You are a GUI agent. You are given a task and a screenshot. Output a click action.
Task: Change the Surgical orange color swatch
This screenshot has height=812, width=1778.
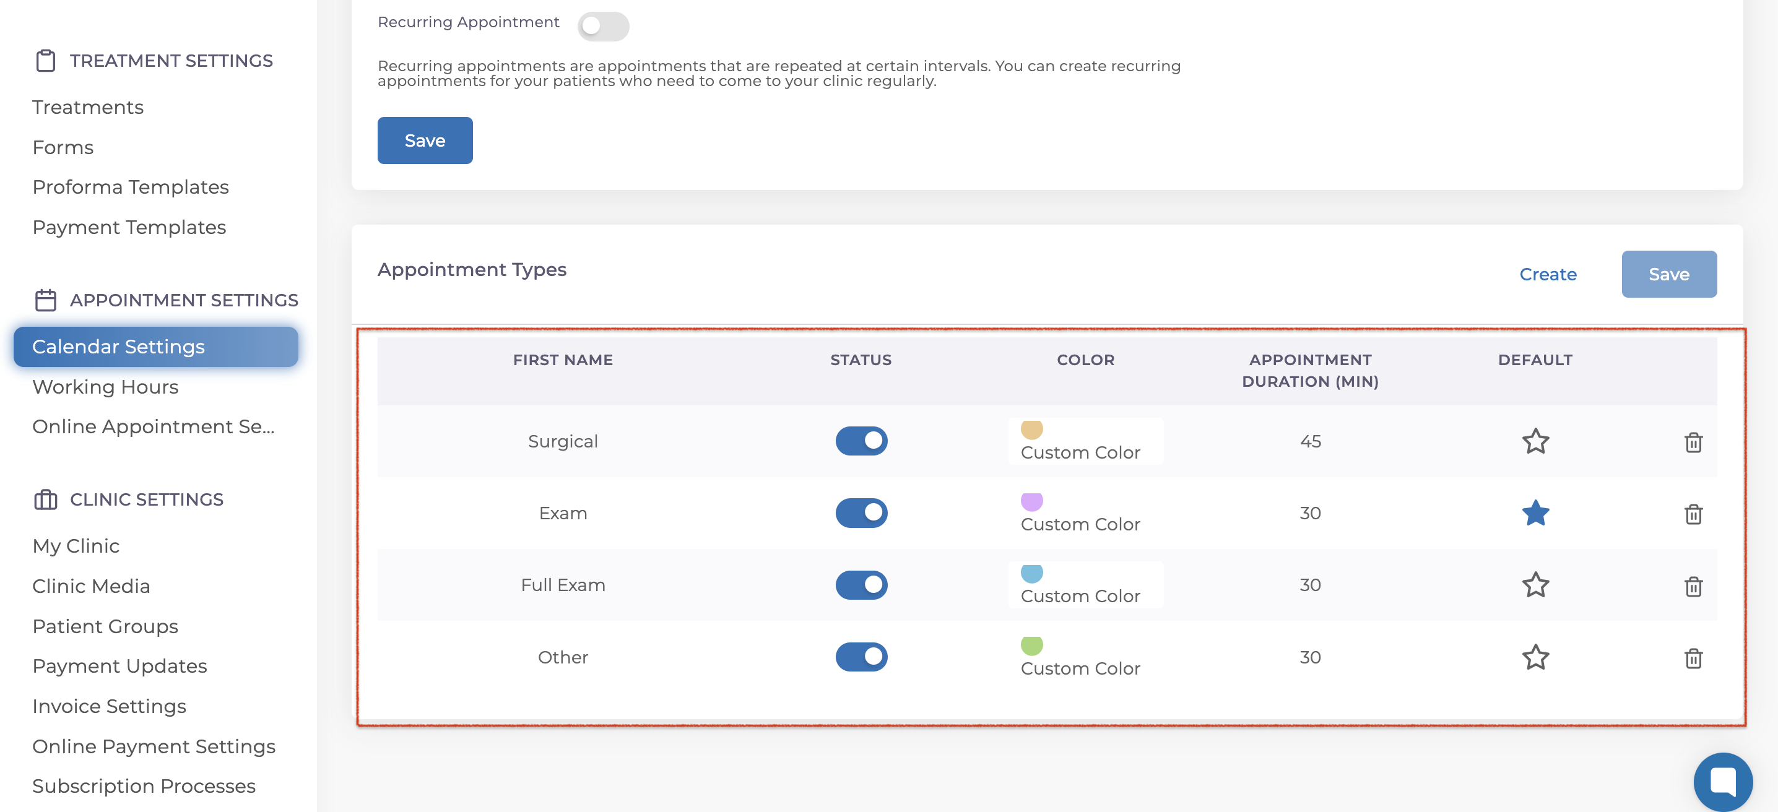coord(1031,429)
